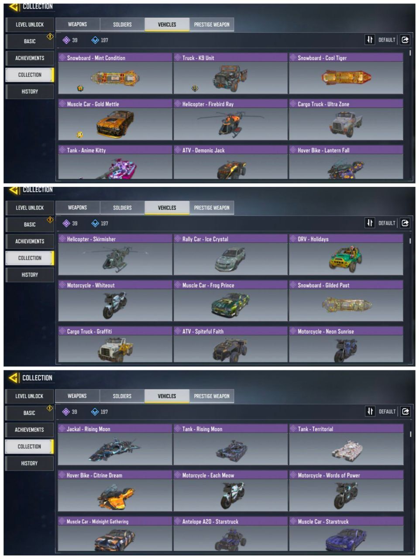Click the yellow alert diamond on BASIC beside Snowboard - Mint Condition
Screen dimensions: 419x559
tap(50, 37)
